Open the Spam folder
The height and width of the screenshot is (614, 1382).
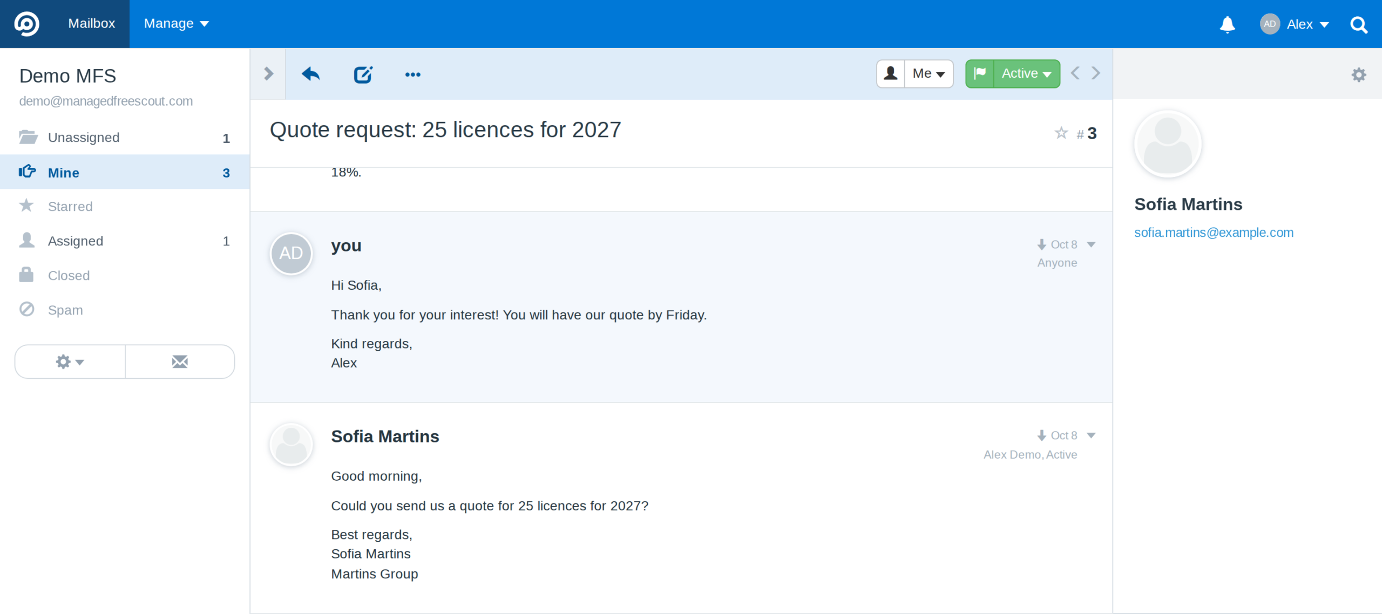pos(125,310)
